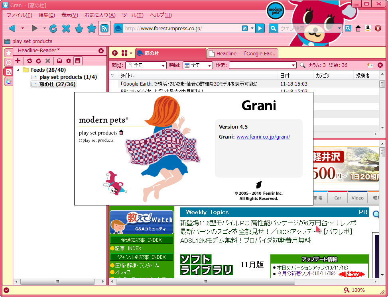388x297 pixels.
Task: Click the 100% zoom control in status bar
Action: [355, 290]
